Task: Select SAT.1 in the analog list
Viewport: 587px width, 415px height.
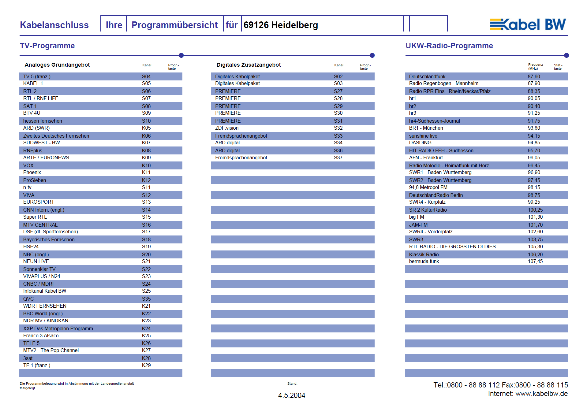Action: pyautogui.click(x=101, y=106)
